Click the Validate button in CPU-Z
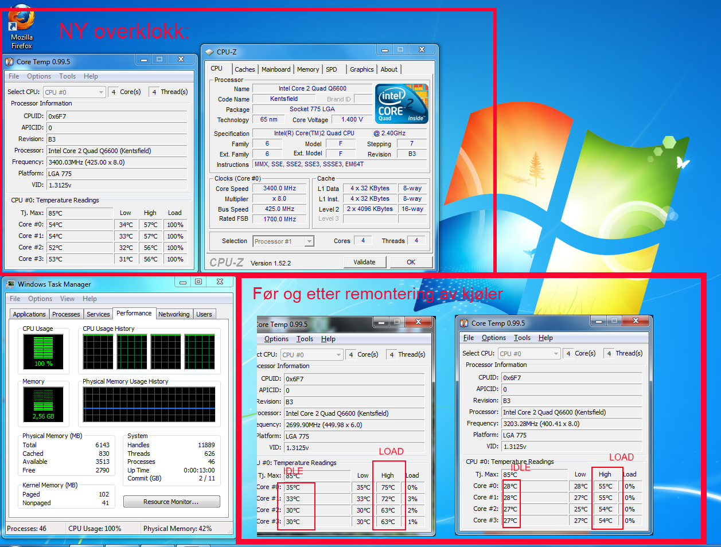 tap(365, 262)
